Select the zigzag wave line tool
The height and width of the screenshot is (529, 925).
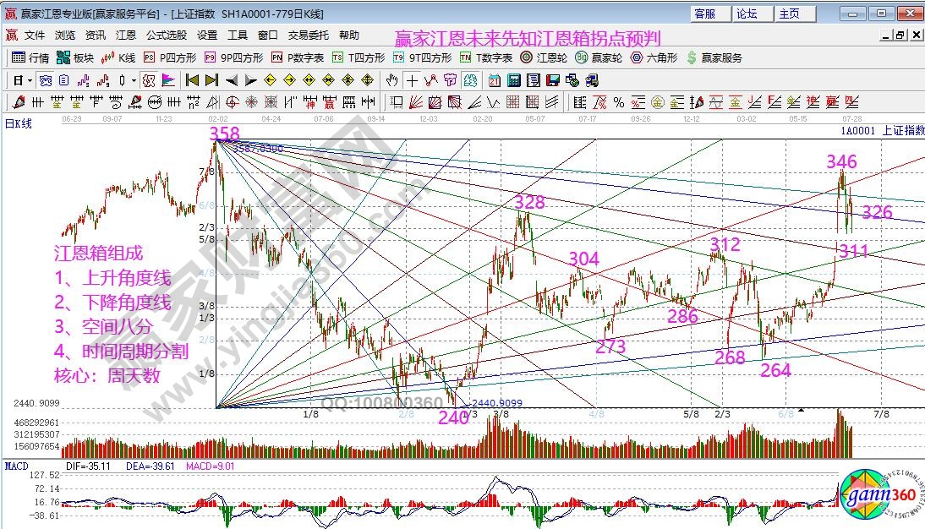[x=493, y=102]
